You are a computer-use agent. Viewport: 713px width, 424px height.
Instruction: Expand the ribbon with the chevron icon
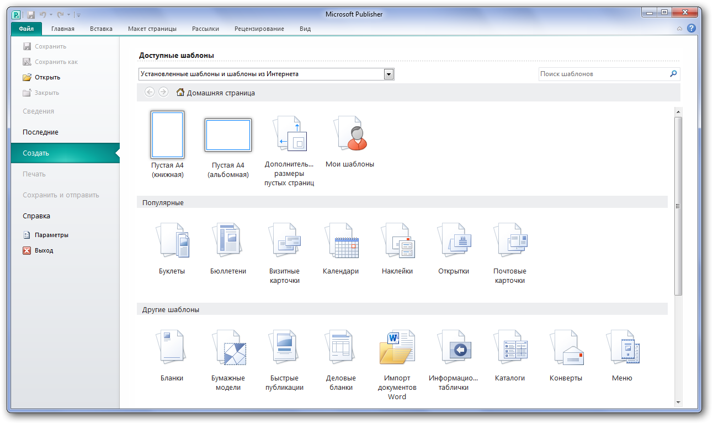click(x=680, y=29)
